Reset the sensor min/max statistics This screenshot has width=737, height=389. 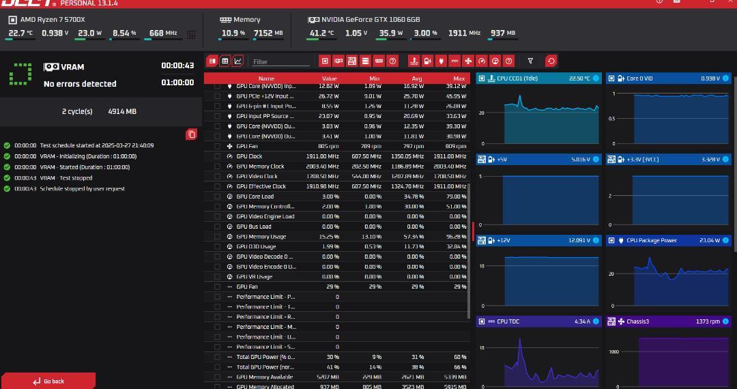click(551, 61)
